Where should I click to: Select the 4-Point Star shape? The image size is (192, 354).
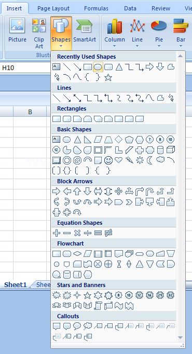(x=77, y=295)
